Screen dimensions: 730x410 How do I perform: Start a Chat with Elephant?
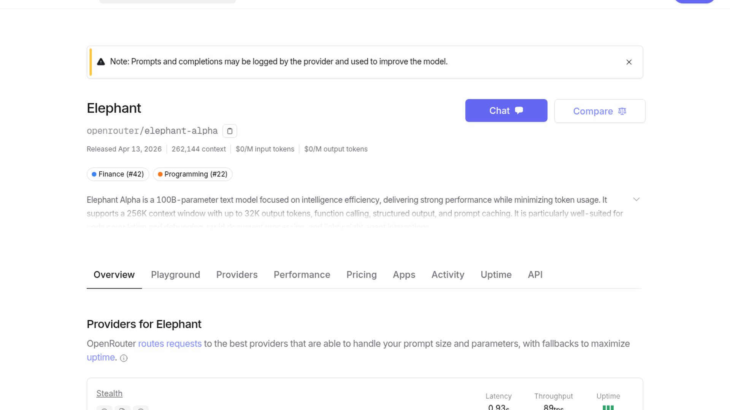[x=506, y=110]
